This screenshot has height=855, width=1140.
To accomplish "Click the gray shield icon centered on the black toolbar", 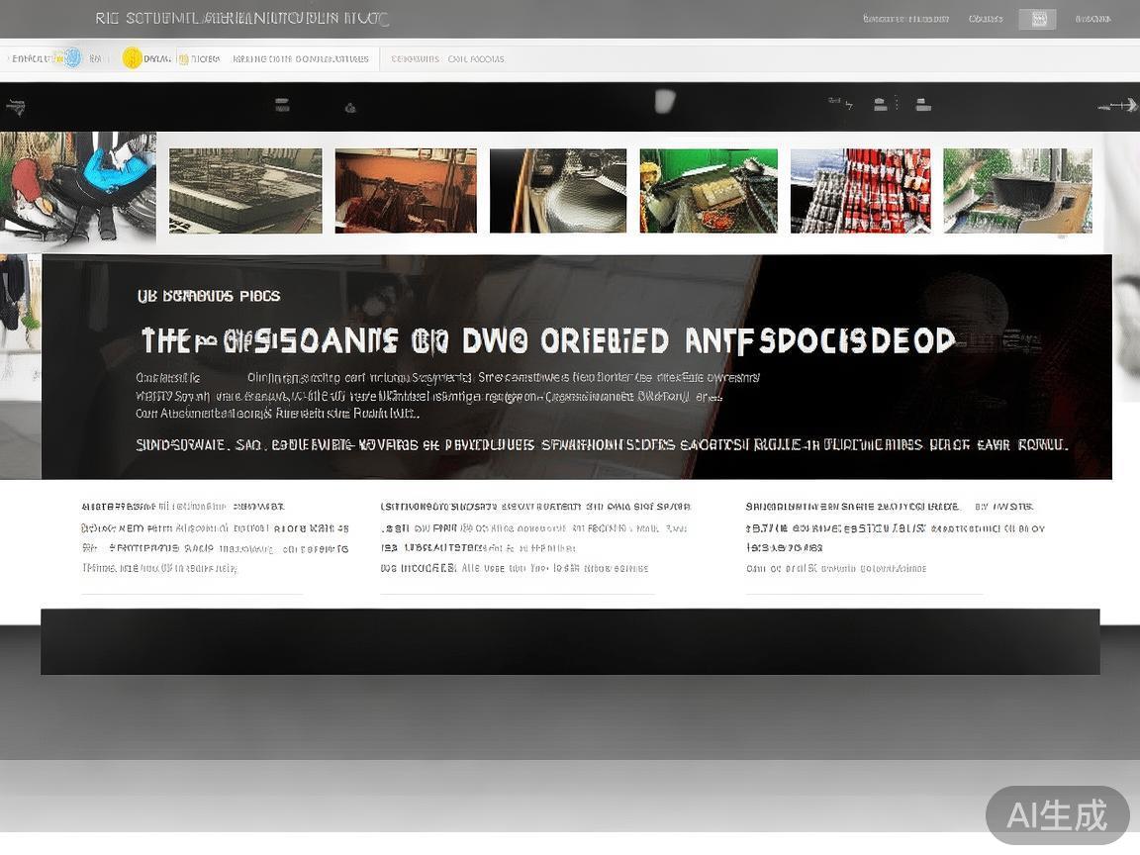I will coord(665,101).
